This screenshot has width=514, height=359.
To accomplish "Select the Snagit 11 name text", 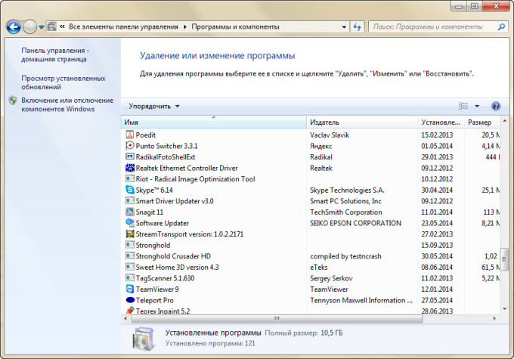I will point(149,212).
